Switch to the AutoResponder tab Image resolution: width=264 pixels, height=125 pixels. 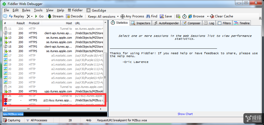point(166,23)
